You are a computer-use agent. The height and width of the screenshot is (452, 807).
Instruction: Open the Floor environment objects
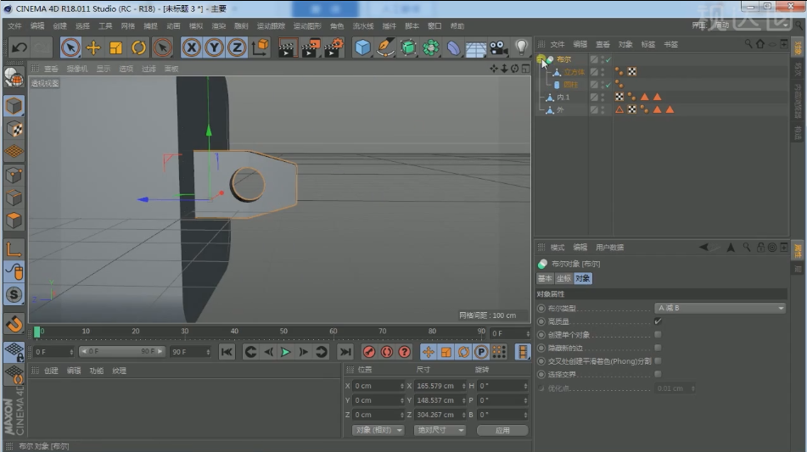476,48
